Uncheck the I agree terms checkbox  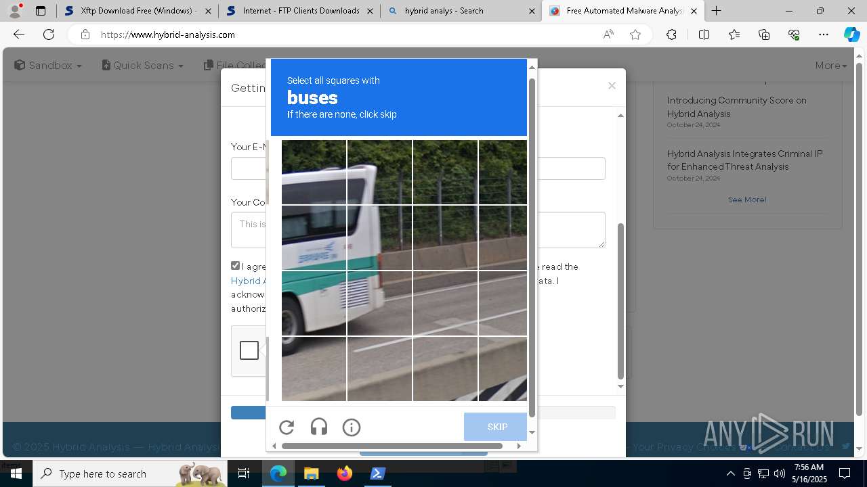(235, 266)
